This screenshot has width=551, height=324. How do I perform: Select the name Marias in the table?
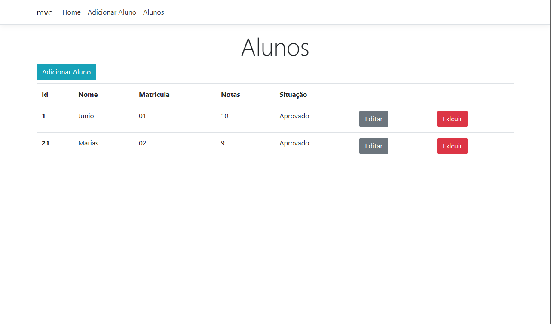pyautogui.click(x=88, y=143)
